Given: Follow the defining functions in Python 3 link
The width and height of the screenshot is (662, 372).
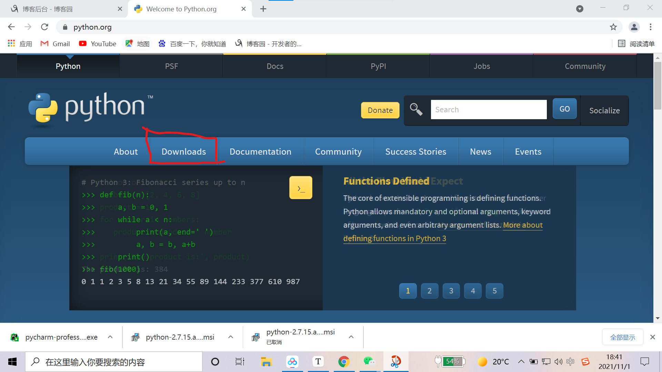Looking at the screenshot, I should pyautogui.click(x=394, y=239).
